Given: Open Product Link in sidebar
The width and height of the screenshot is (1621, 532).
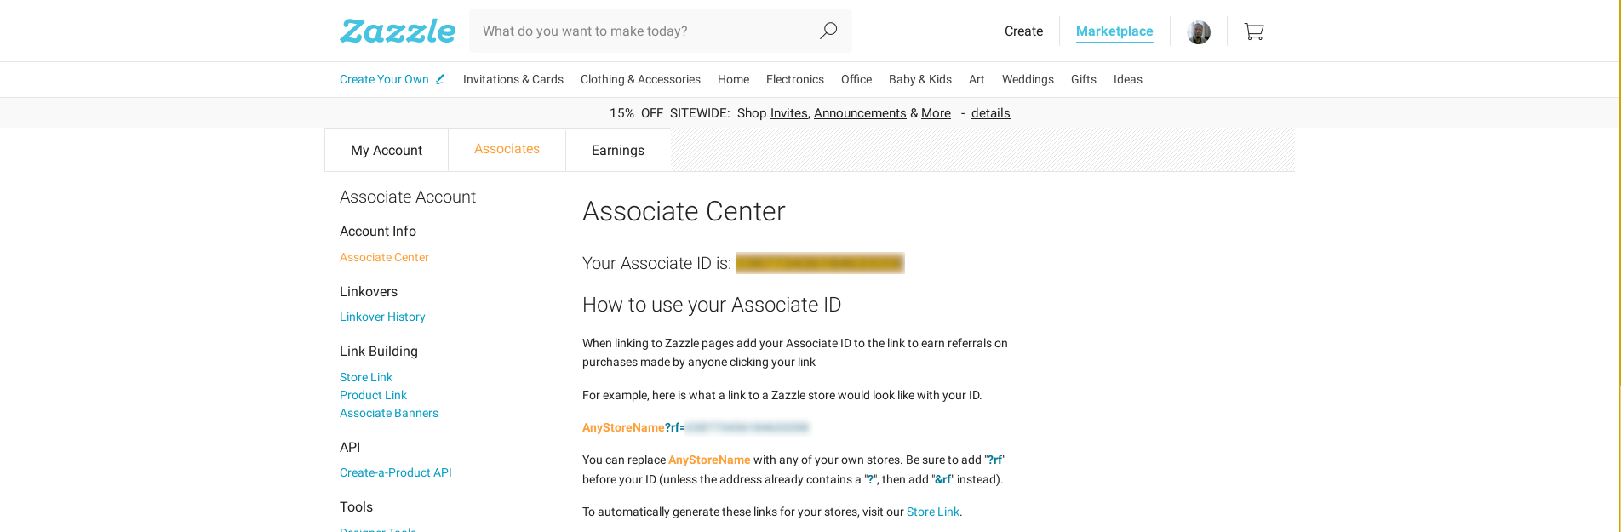Looking at the screenshot, I should [x=373, y=395].
